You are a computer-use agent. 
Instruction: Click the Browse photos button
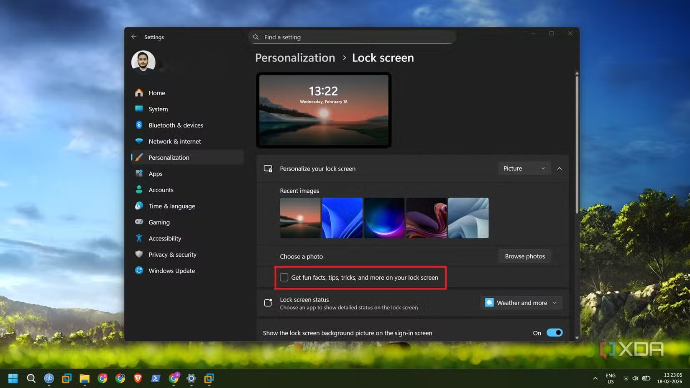coord(524,256)
